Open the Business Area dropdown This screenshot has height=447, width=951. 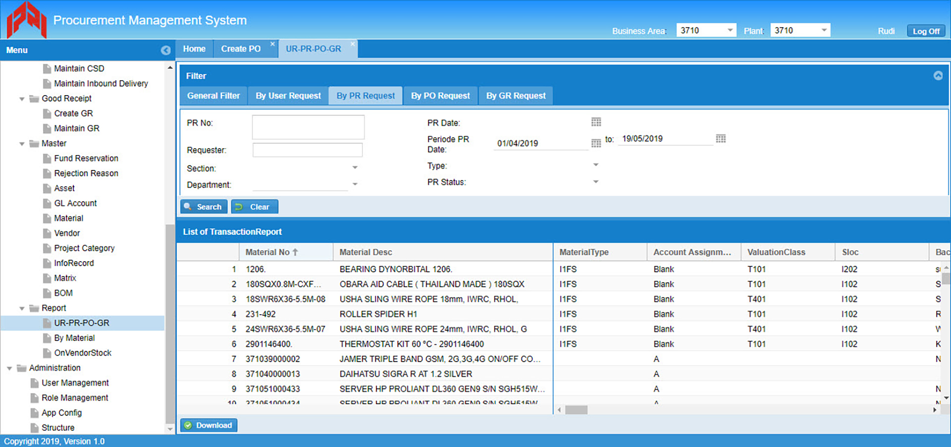click(x=730, y=30)
